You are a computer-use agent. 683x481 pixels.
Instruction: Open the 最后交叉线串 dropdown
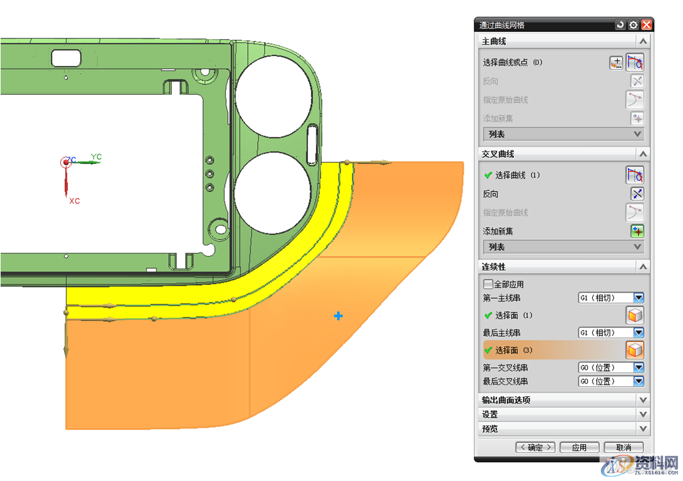tap(639, 381)
